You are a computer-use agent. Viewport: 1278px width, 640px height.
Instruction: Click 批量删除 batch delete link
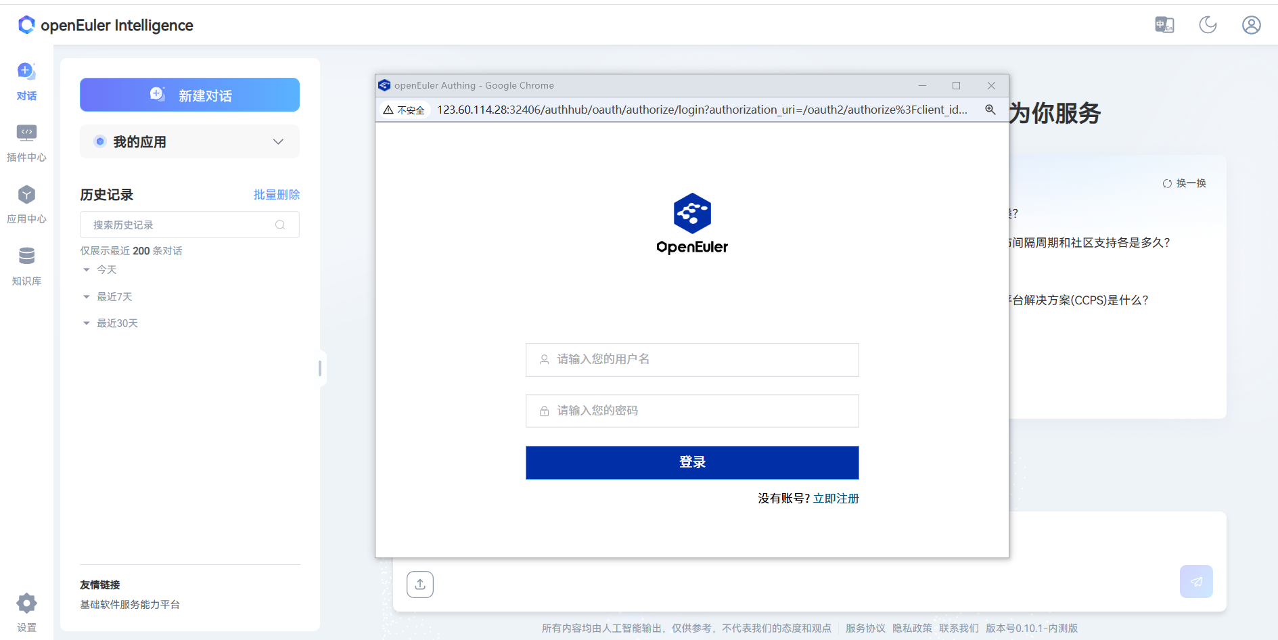(x=276, y=195)
